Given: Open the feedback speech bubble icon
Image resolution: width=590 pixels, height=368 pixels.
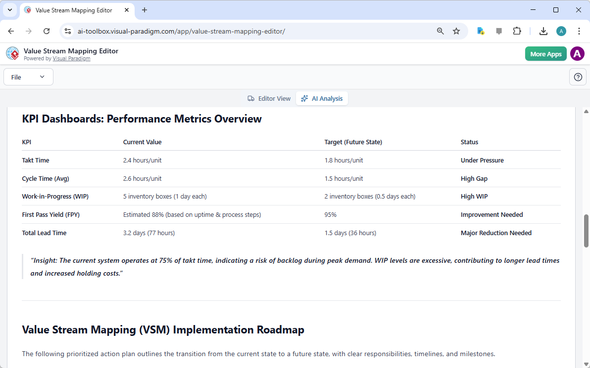Looking at the screenshot, I should click(498, 31).
